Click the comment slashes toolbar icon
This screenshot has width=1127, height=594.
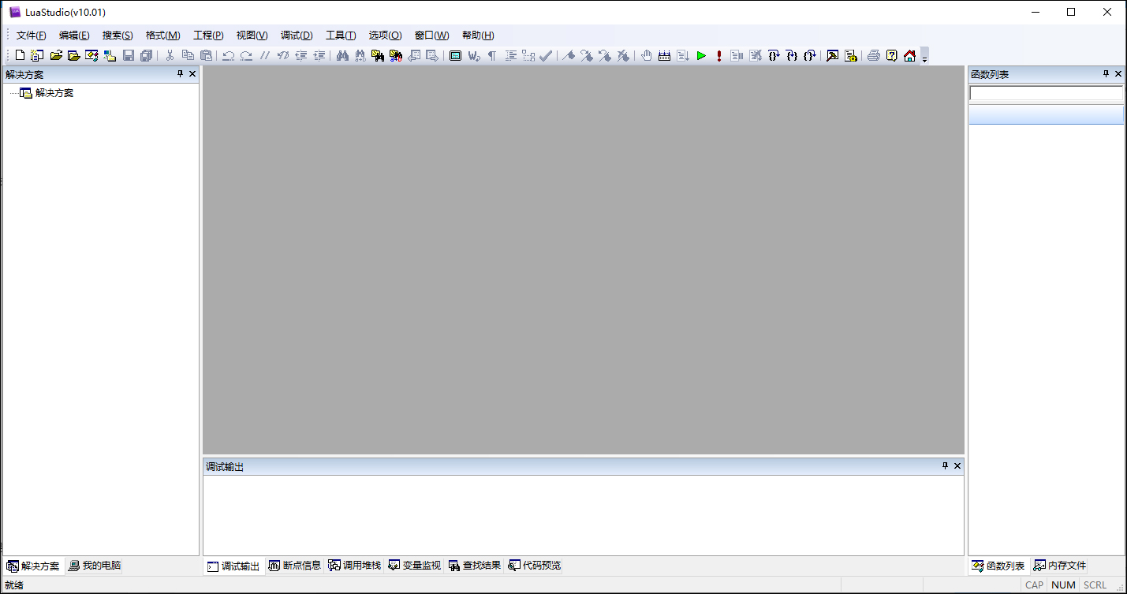pyautogui.click(x=265, y=55)
